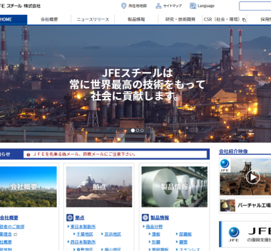Click the 会社概要 card image
The width and height of the screenshot is (271, 251).
(x=28, y=187)
